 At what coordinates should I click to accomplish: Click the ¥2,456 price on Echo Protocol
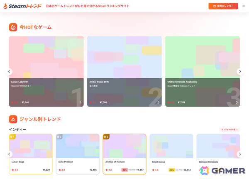click(x=93, y=170)
